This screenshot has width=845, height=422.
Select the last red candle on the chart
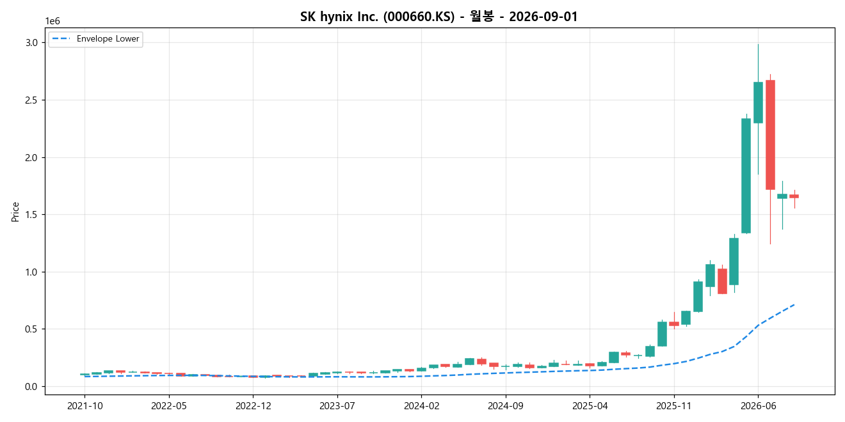(794, 196)
